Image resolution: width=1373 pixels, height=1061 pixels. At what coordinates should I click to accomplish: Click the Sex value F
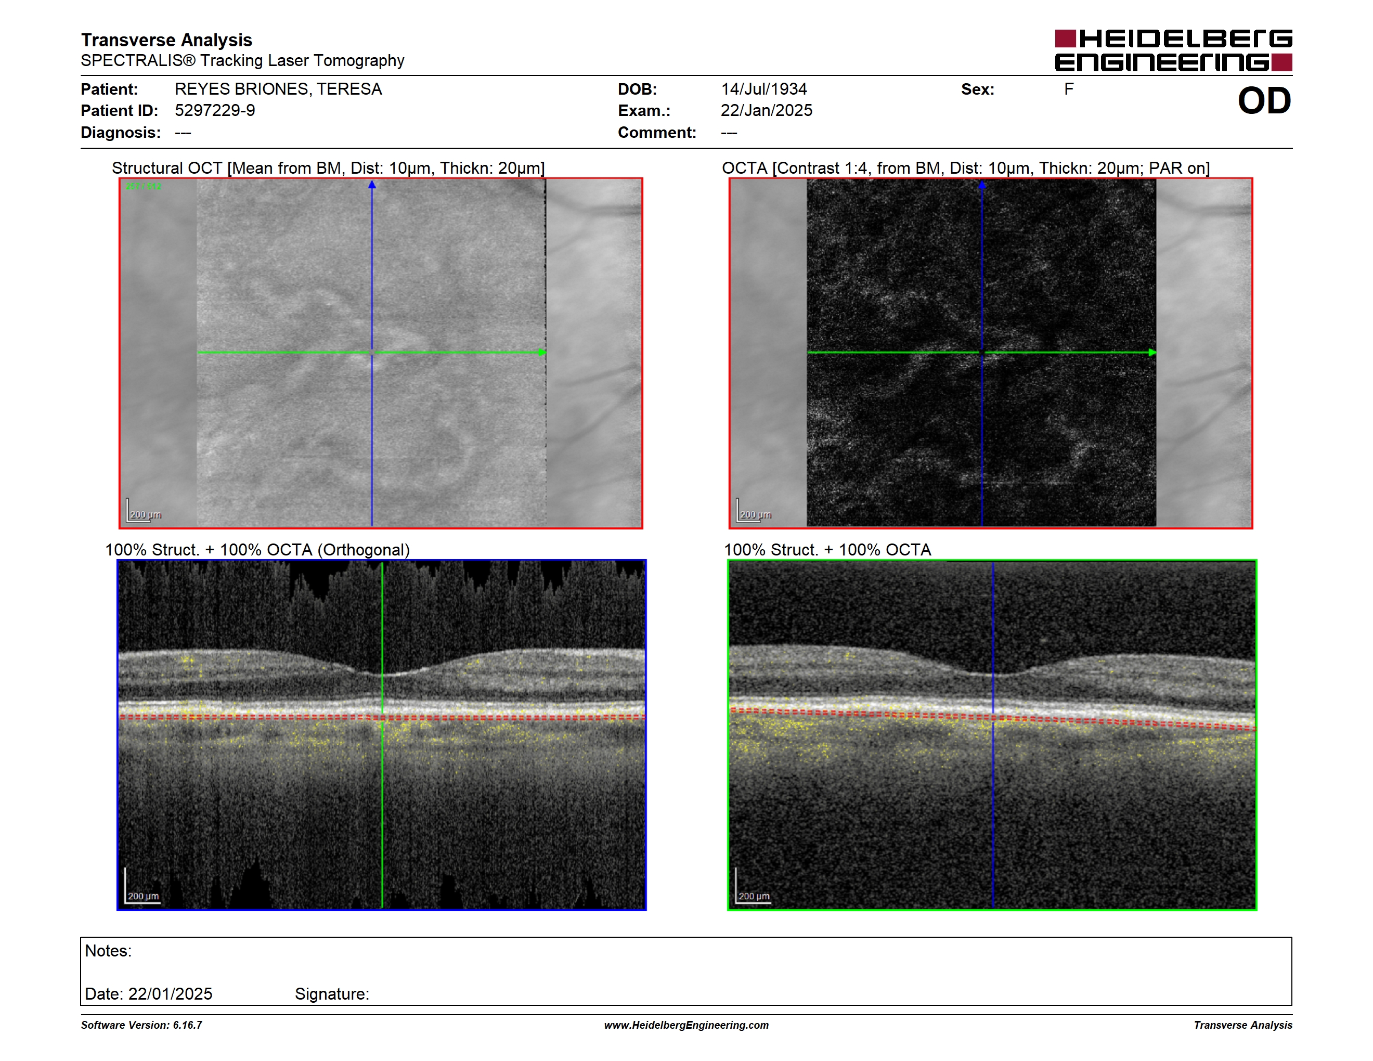coord(1069,89)
